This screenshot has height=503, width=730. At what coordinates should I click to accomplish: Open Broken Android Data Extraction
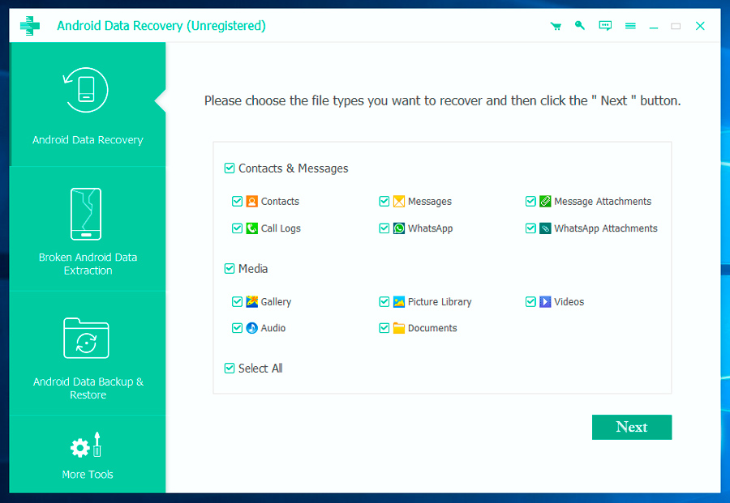click(x=88, y=229)
